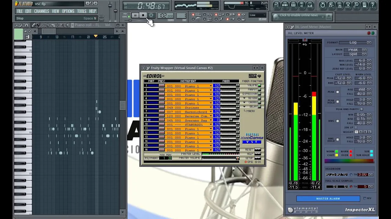Toggle the Peak checkbox in Level Meter

tap(338, 92)
